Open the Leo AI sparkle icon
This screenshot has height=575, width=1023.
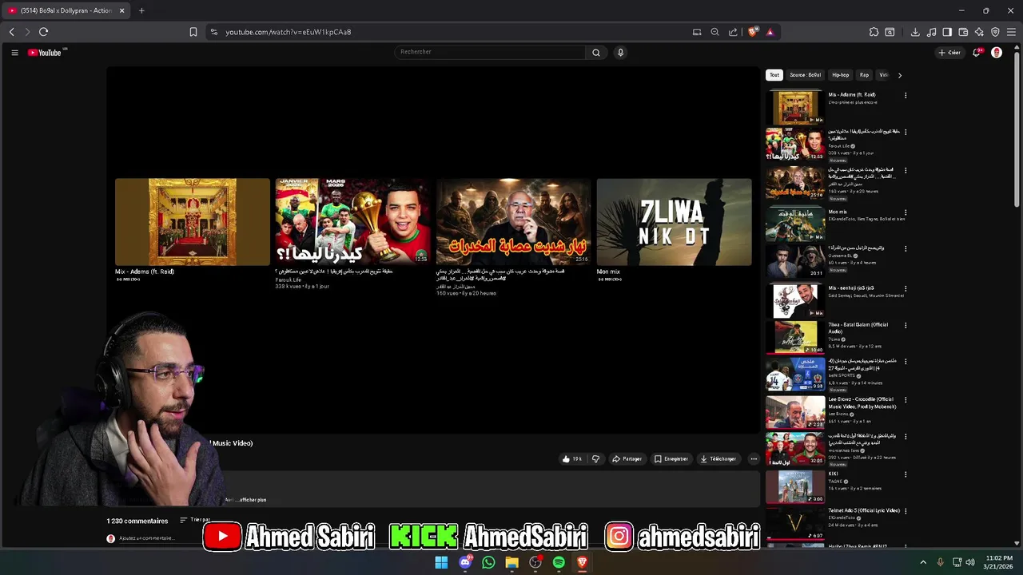coord(979,32)
